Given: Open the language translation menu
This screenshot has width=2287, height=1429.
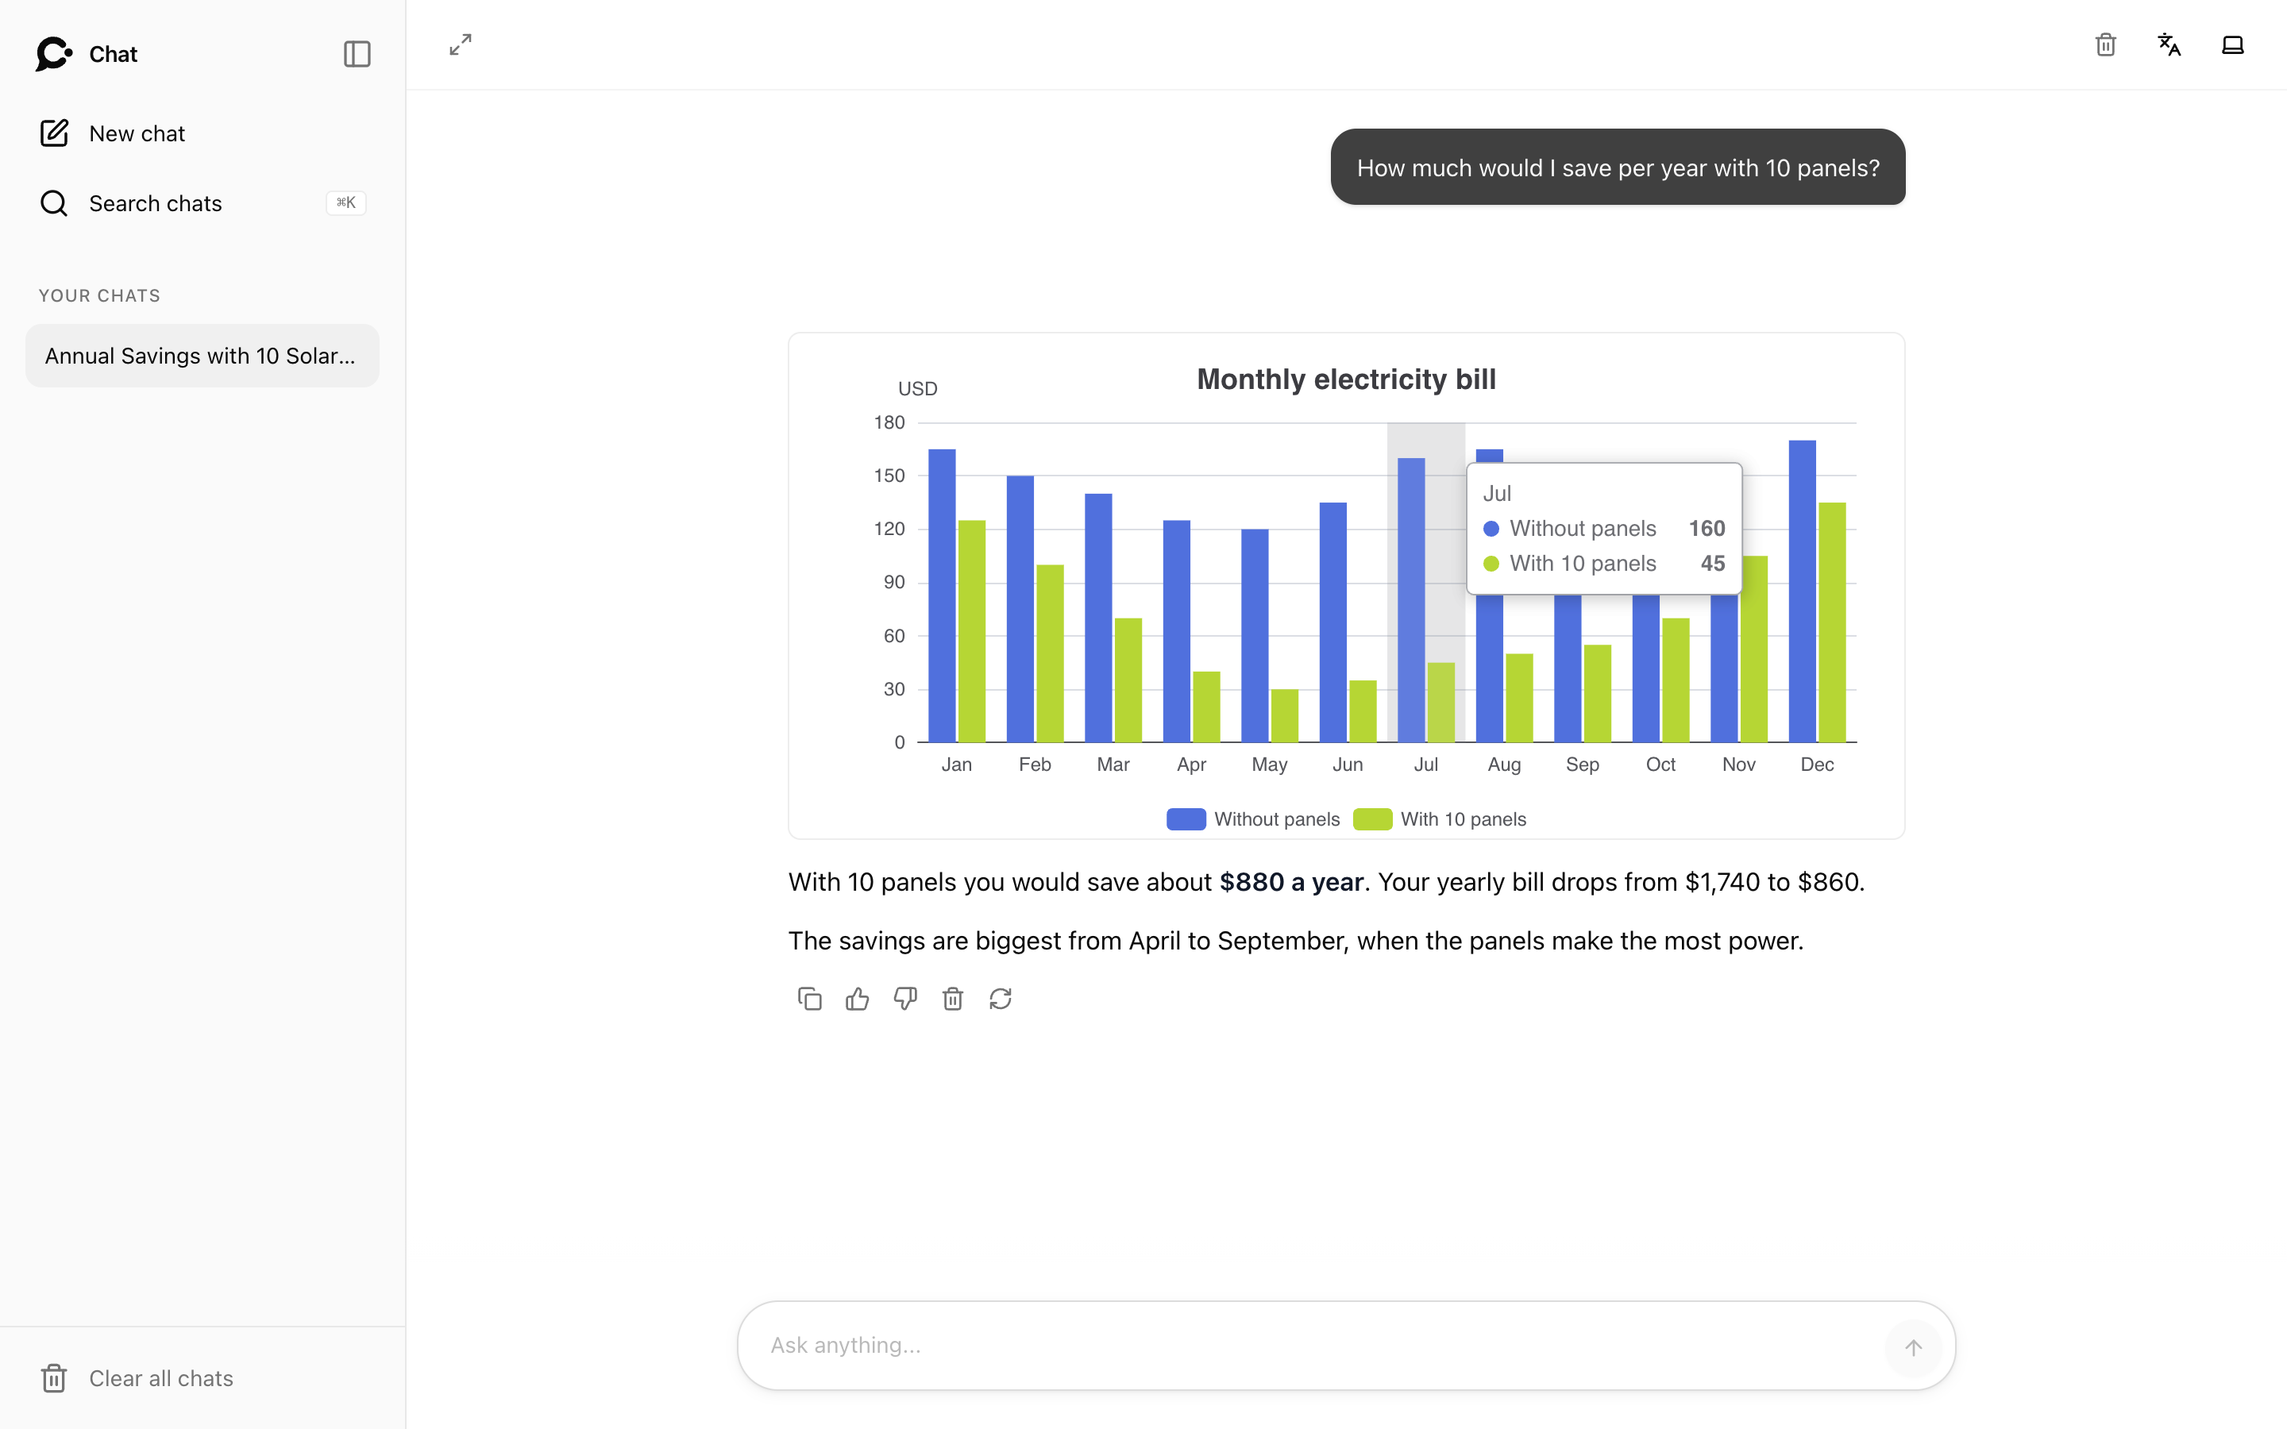Looking at the screenshot, I should (2169, 44).
